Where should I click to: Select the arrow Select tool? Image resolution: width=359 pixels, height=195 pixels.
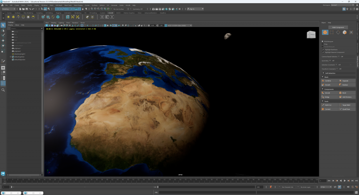coord(3,25)
